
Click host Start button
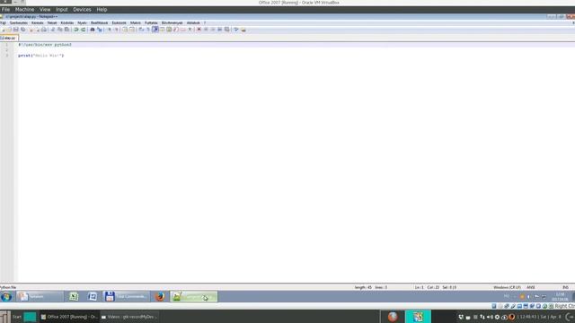click(x=17, y=317)
